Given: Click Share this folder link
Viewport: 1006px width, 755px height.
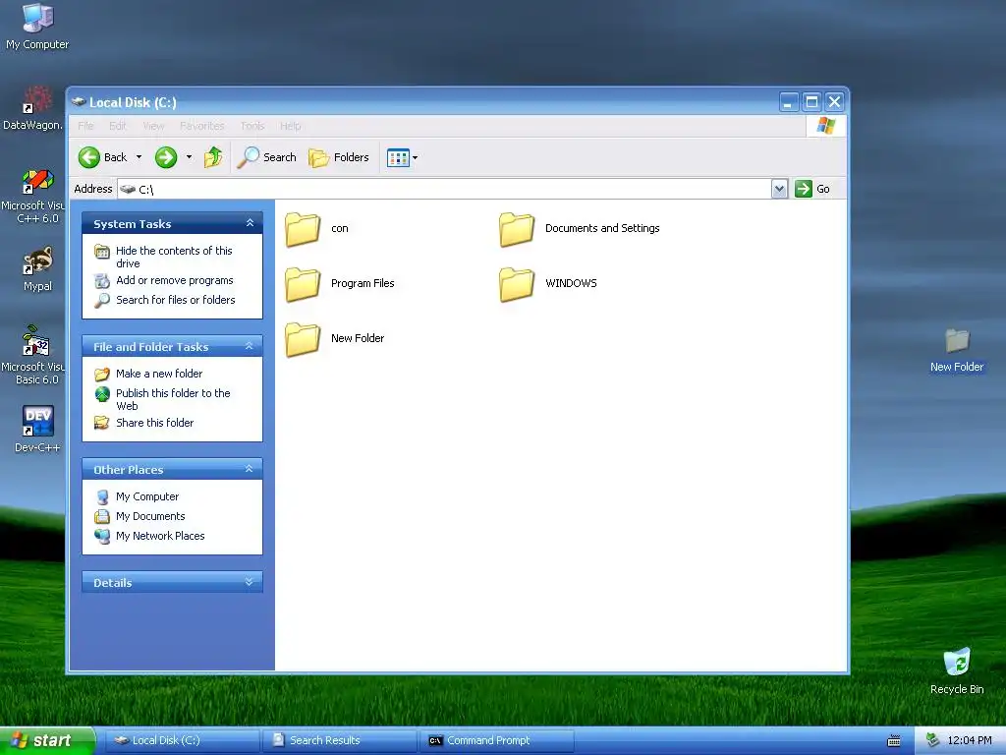Looking at the screenshot, I should point(154,423).
